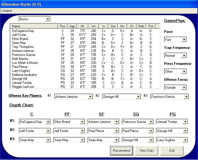Sort roster by Name column header
Screen dimensions: 198x160
[x=34, y=26]
